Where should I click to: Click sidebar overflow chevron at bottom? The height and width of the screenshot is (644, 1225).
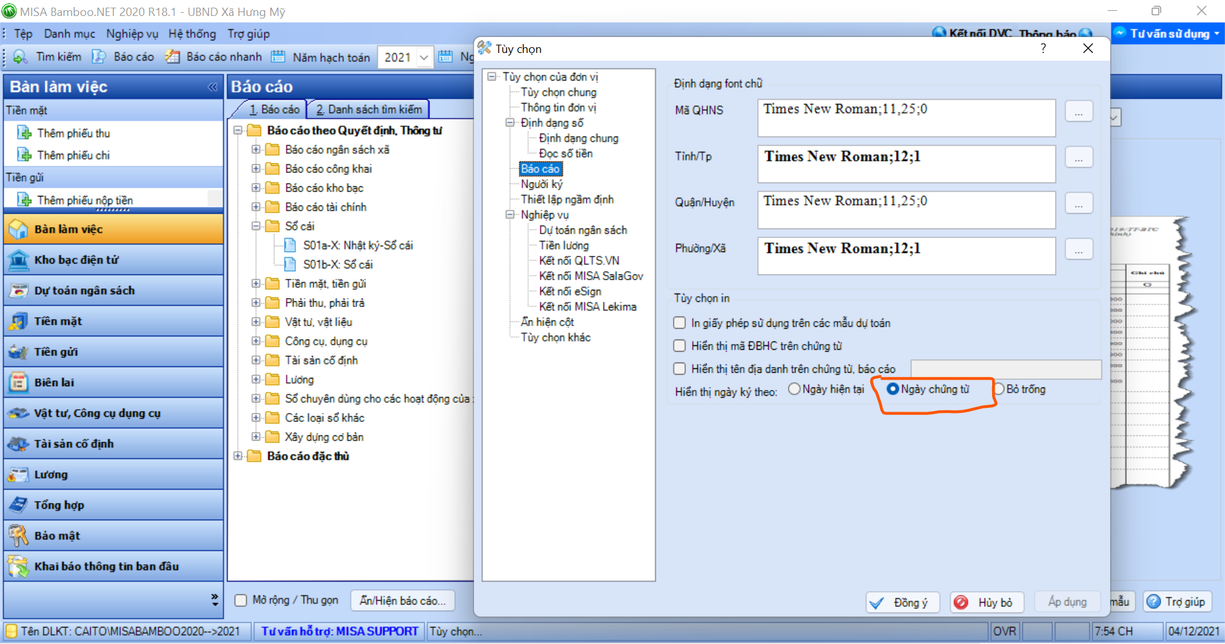point(215,599)
